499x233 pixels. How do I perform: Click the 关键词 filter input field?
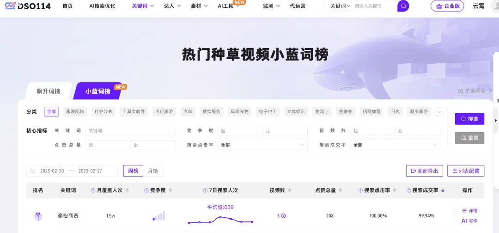pos(130,131)
